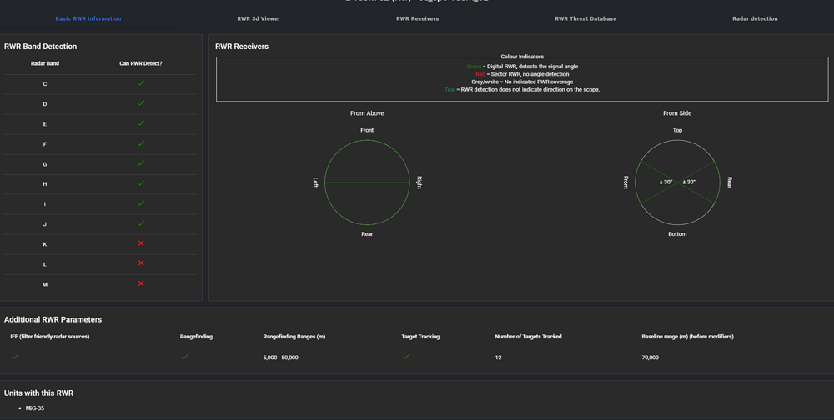Click the Target Tracking column header
Screen dimensions: 834x420
[x=420, y=337]
